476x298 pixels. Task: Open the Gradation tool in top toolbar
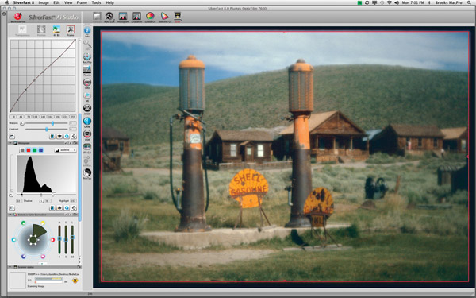pos(136,17)
